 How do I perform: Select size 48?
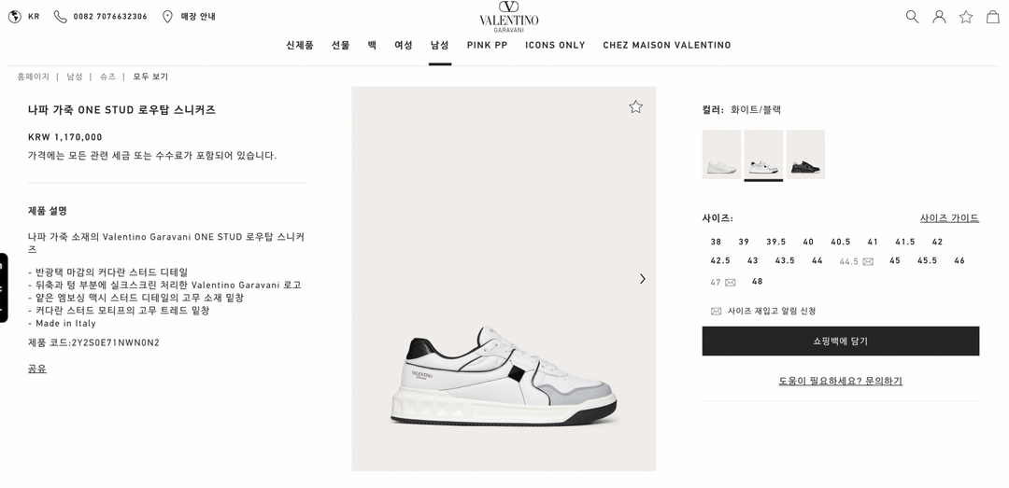pyautogui.click(x=757, y=281)
